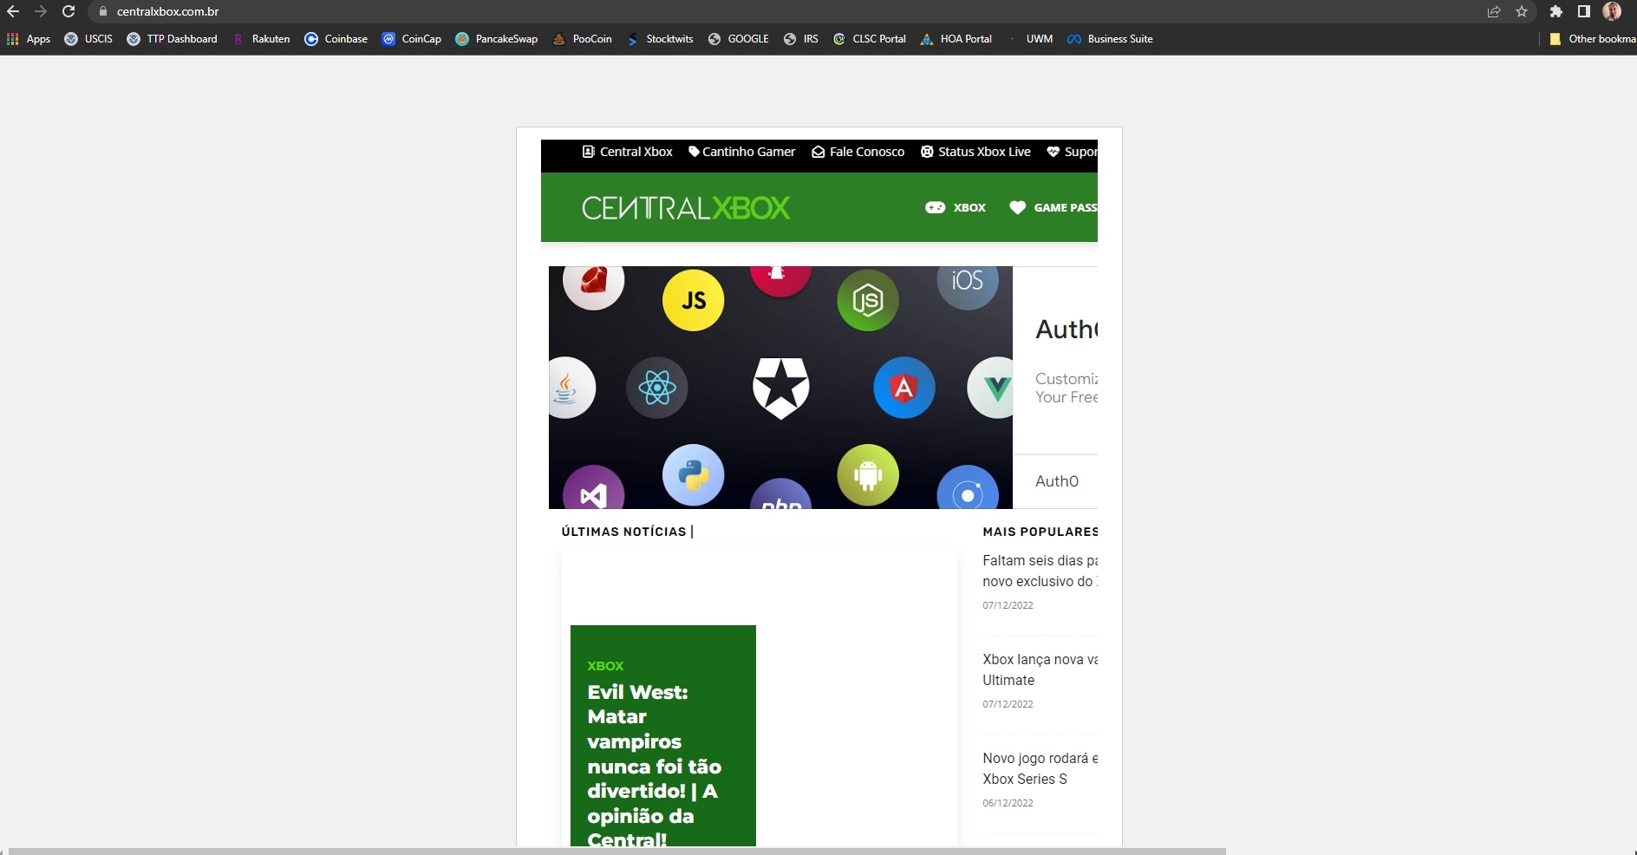Click the Android icon in the ad
The image size is (1637, 855).
[868, 475]
